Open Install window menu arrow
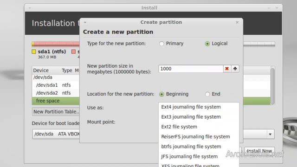This screenshot has height=167, width=297. (x=30, y=8)
